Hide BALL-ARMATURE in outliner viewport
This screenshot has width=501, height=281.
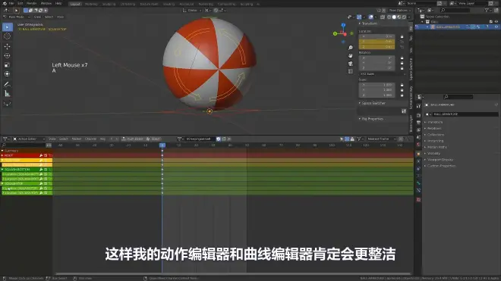(x=496, y=27)
